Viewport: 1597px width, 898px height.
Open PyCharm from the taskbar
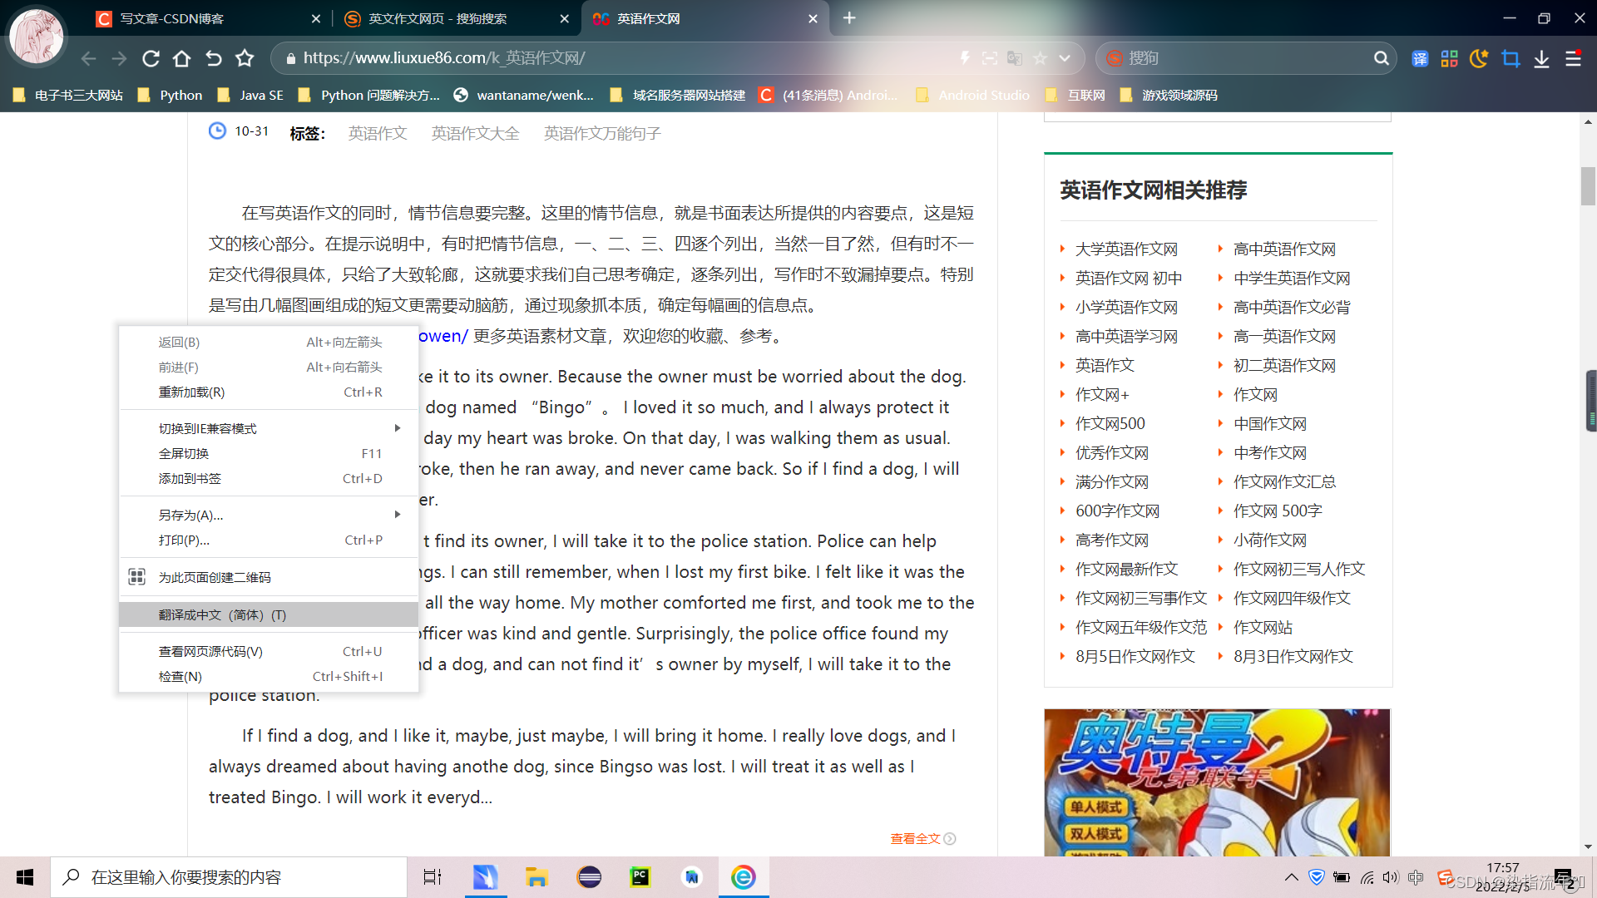coord(640,877)
